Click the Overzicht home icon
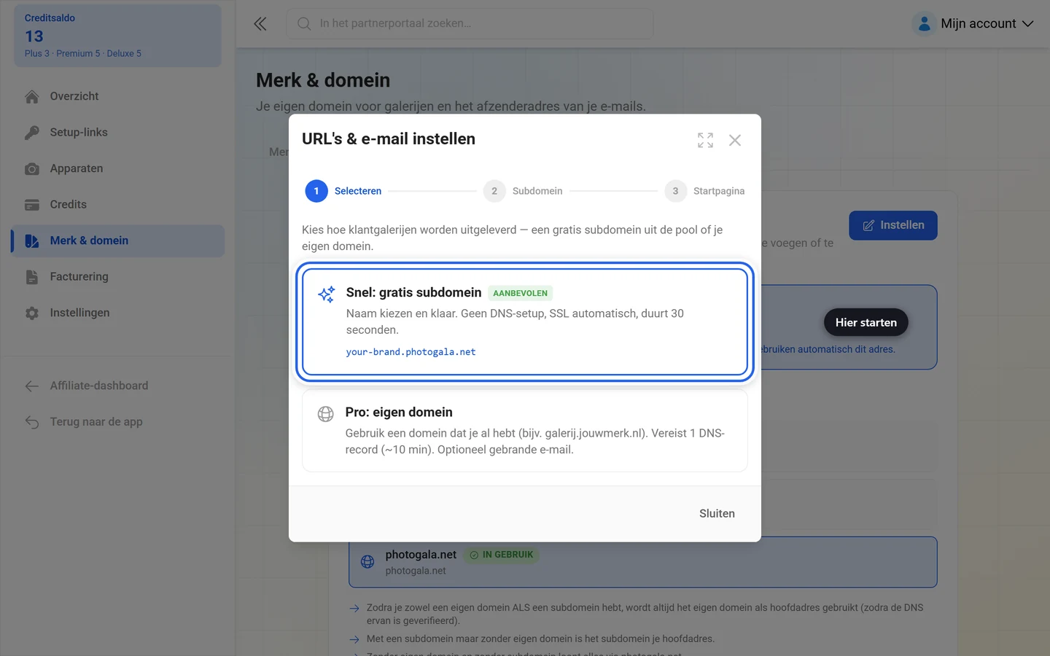The height and width of the screenshot is (656, 1050). (32, 96)
